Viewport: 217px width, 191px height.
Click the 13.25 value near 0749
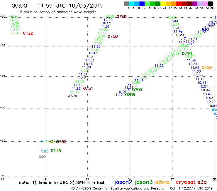tap(110, 16)
